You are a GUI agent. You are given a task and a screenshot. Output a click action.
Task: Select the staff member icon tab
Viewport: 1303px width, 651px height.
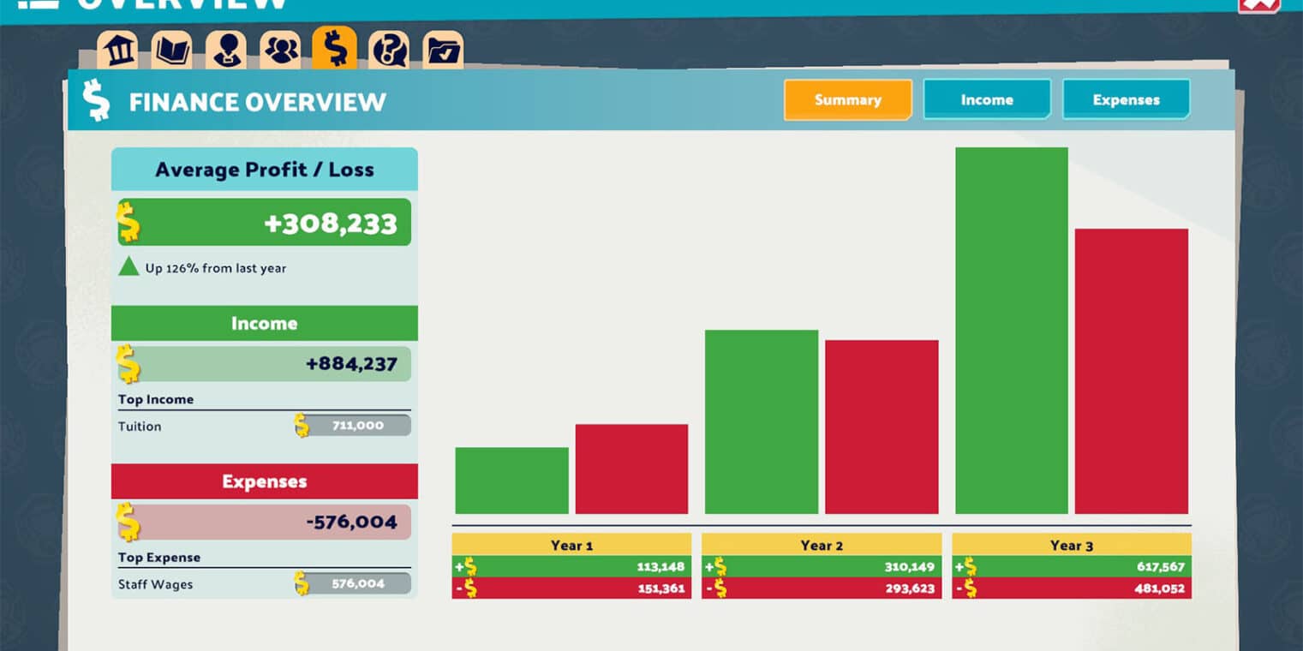point(226,51)
